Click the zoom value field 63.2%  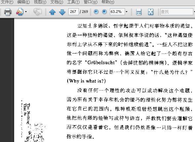point(117,12)
